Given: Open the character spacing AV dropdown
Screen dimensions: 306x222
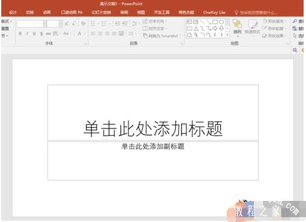Looking at the screenshot, I should 57,34.
